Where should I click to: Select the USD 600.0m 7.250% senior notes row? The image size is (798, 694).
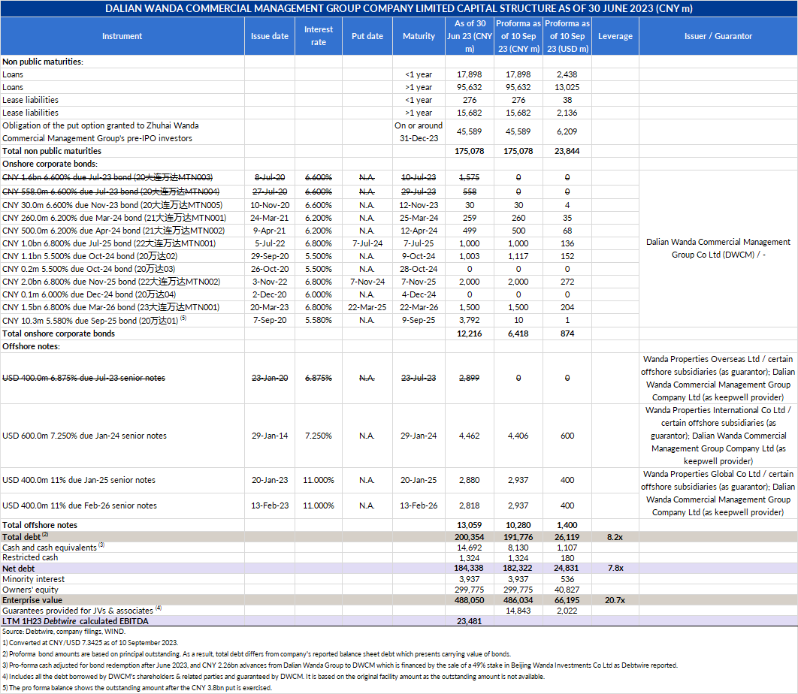[x=84, y=436]
